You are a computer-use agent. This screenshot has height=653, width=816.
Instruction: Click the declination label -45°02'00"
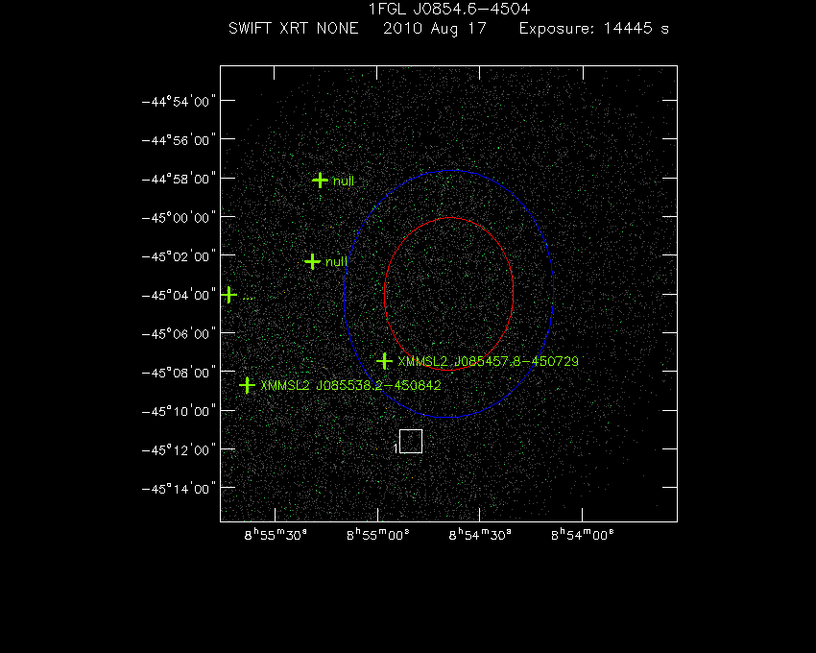(179, 256)
